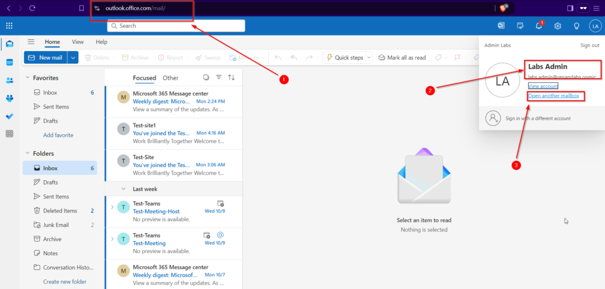Click the Sort arrows icon above list
The image size is (605, 289).
[232, 77]
